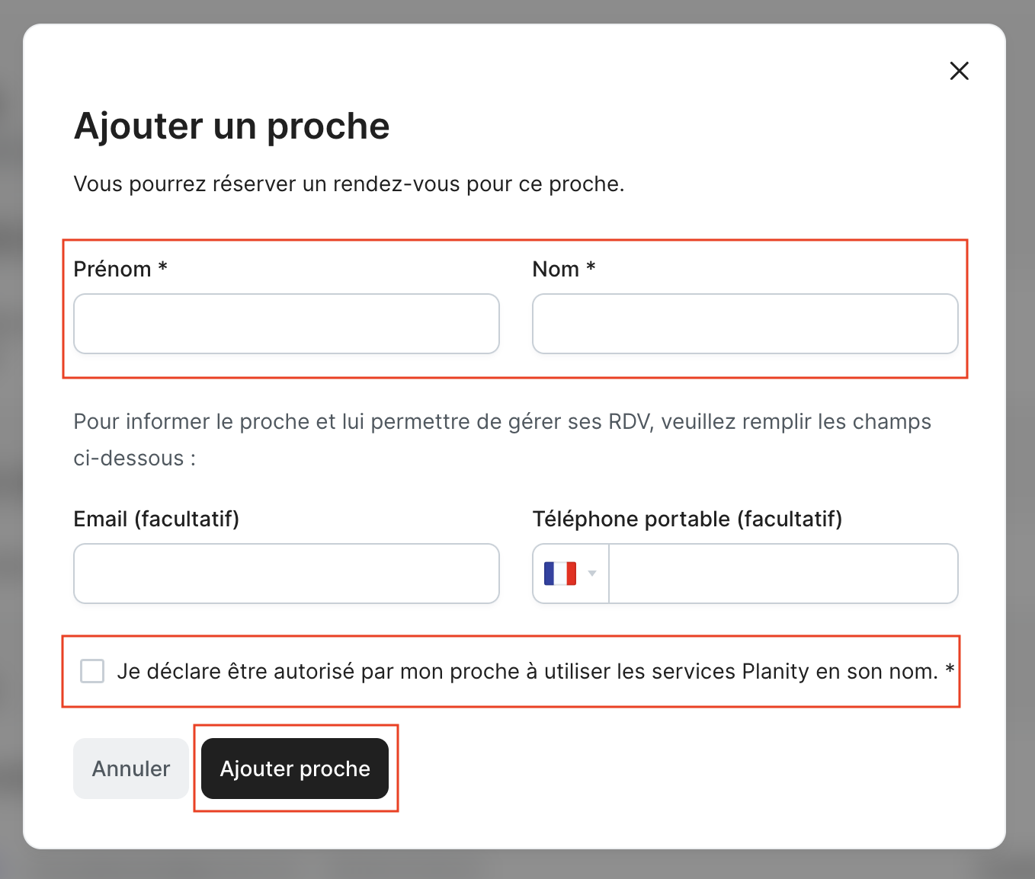Focus the Prénom text field
Screen dimensions: 1035x879
pos(286,324)
